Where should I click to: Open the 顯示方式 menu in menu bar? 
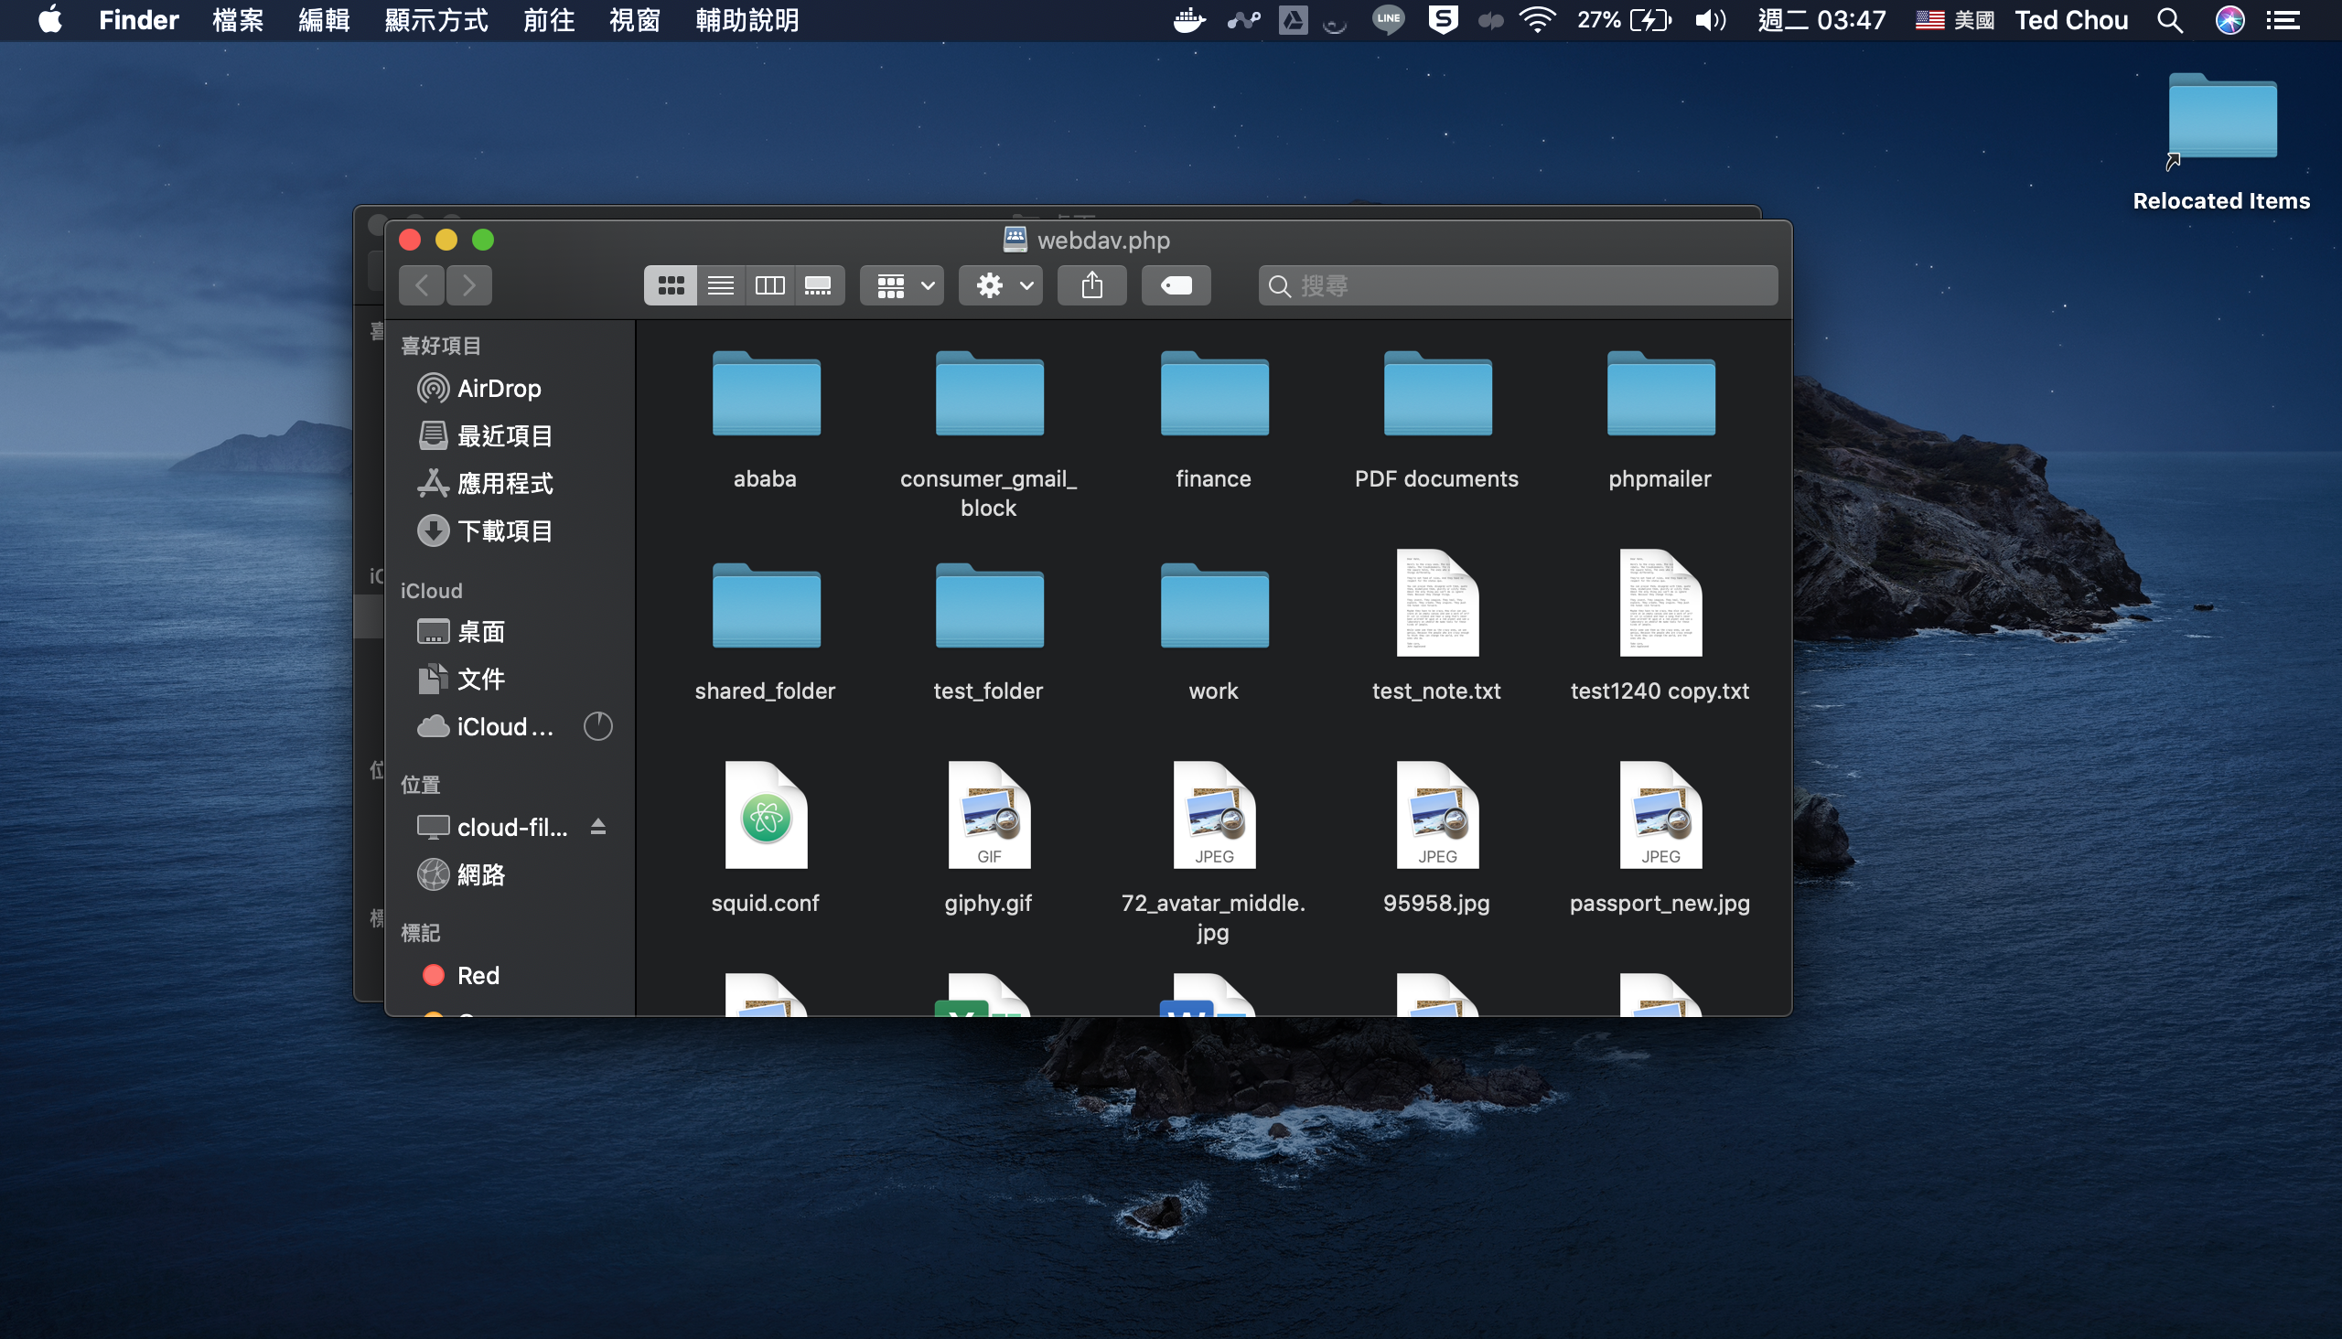click(x=436, y=20)
